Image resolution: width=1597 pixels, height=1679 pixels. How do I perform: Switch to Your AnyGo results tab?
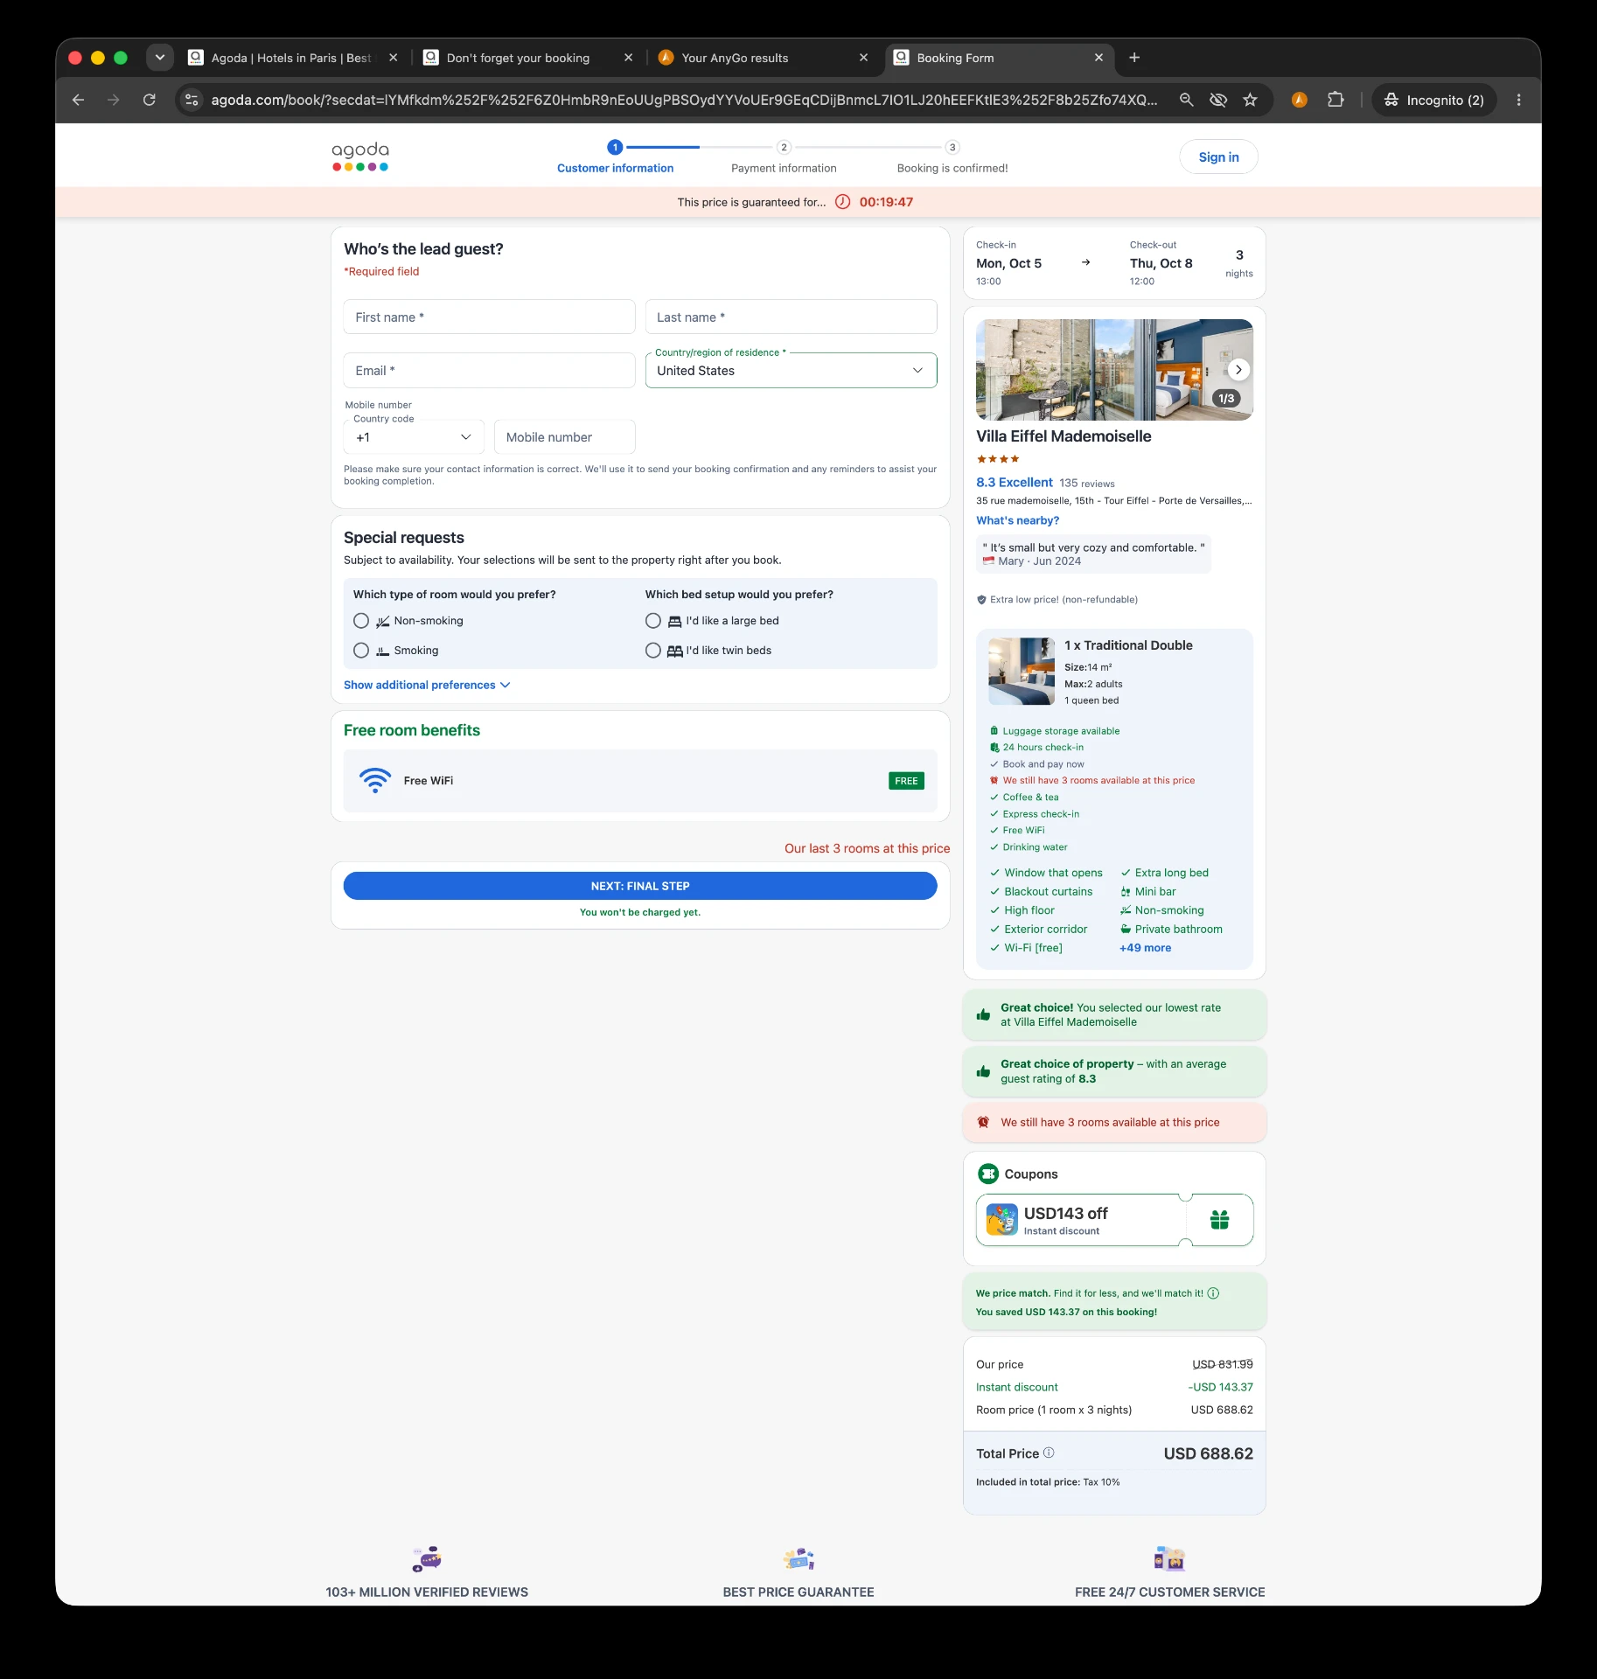[x=763, y=58]
